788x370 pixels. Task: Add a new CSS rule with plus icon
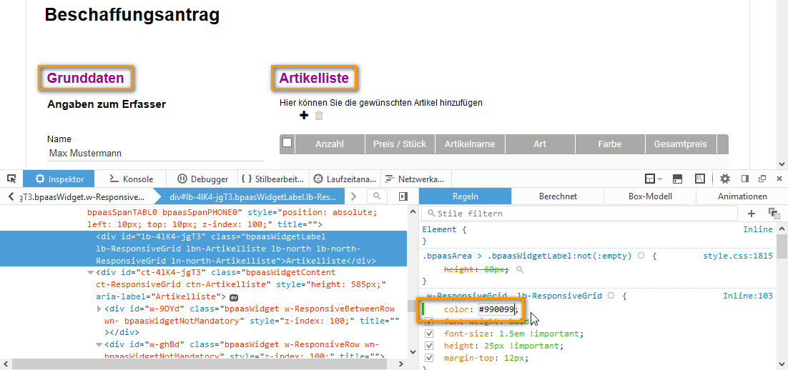pos(752,213)
